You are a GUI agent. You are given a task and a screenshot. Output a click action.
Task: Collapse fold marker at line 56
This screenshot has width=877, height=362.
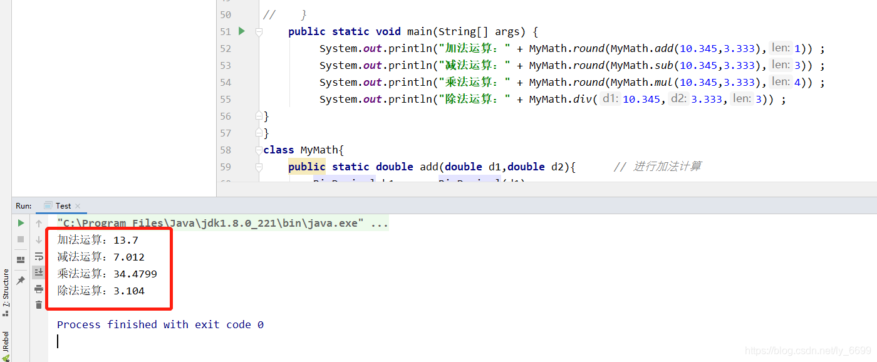pos(259,116)
